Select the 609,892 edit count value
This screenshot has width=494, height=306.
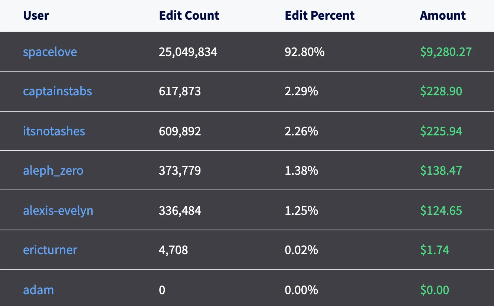tap(180, 131)
